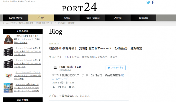Screen dimensions: 176x102
Task: Click the 人気の記事 sidebar header
Action: 23,31
